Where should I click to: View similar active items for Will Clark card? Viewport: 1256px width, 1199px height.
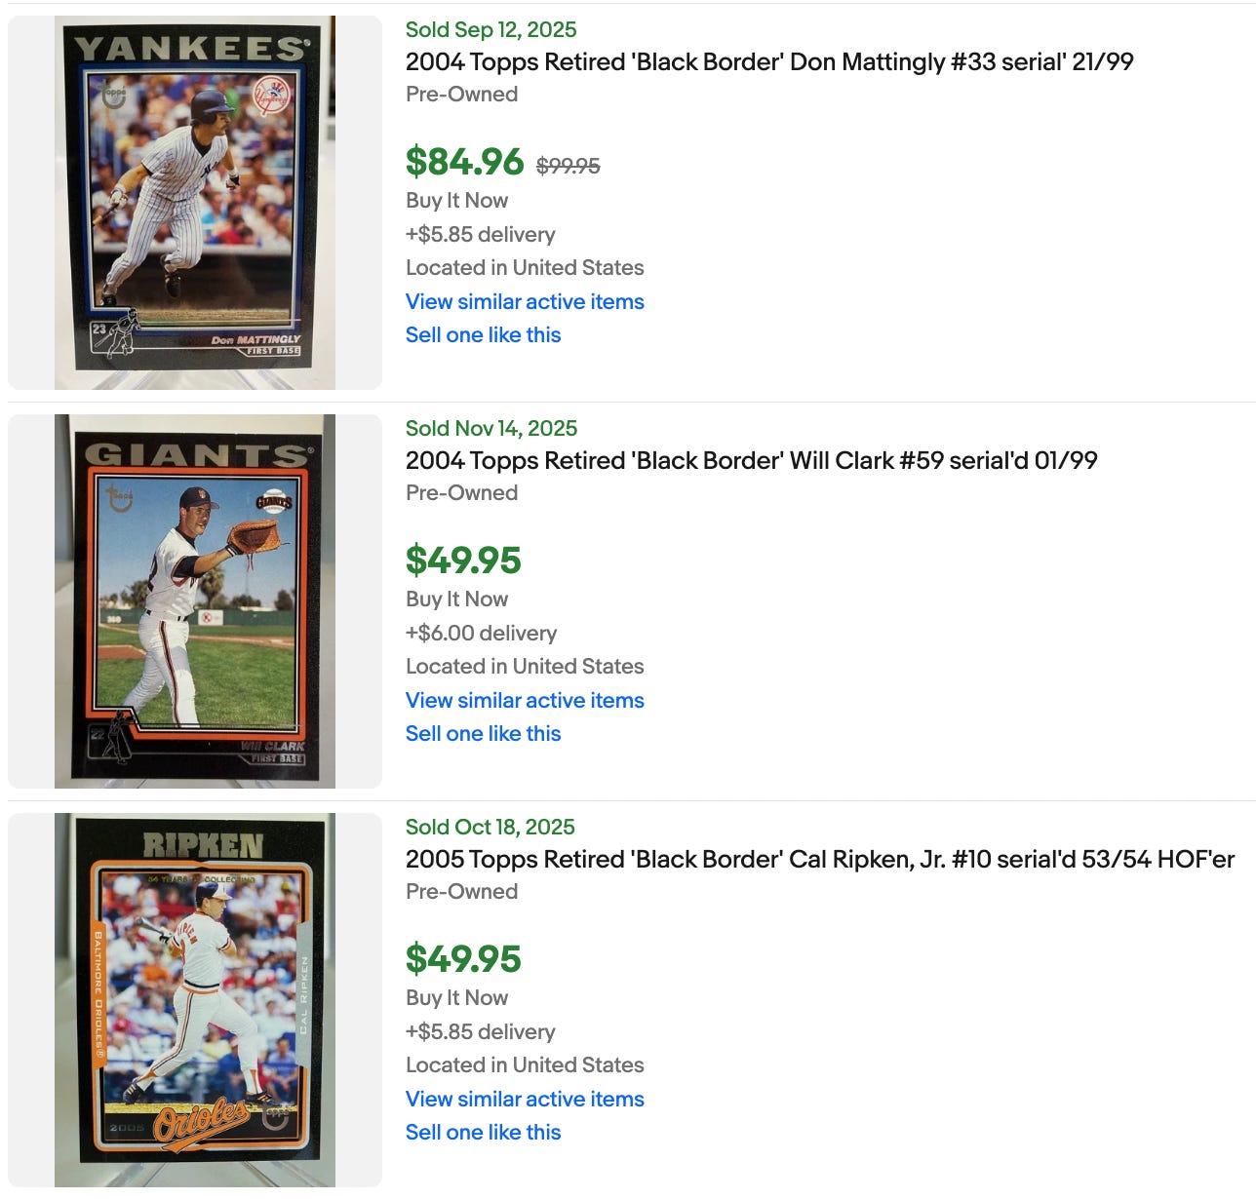[x=525, y=700]
